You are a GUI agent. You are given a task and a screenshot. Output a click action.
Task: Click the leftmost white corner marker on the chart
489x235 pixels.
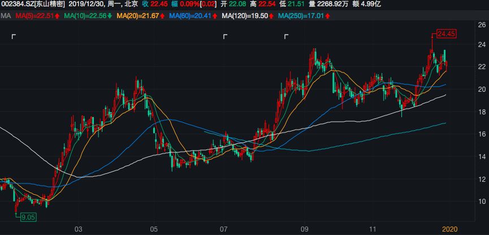14,37
